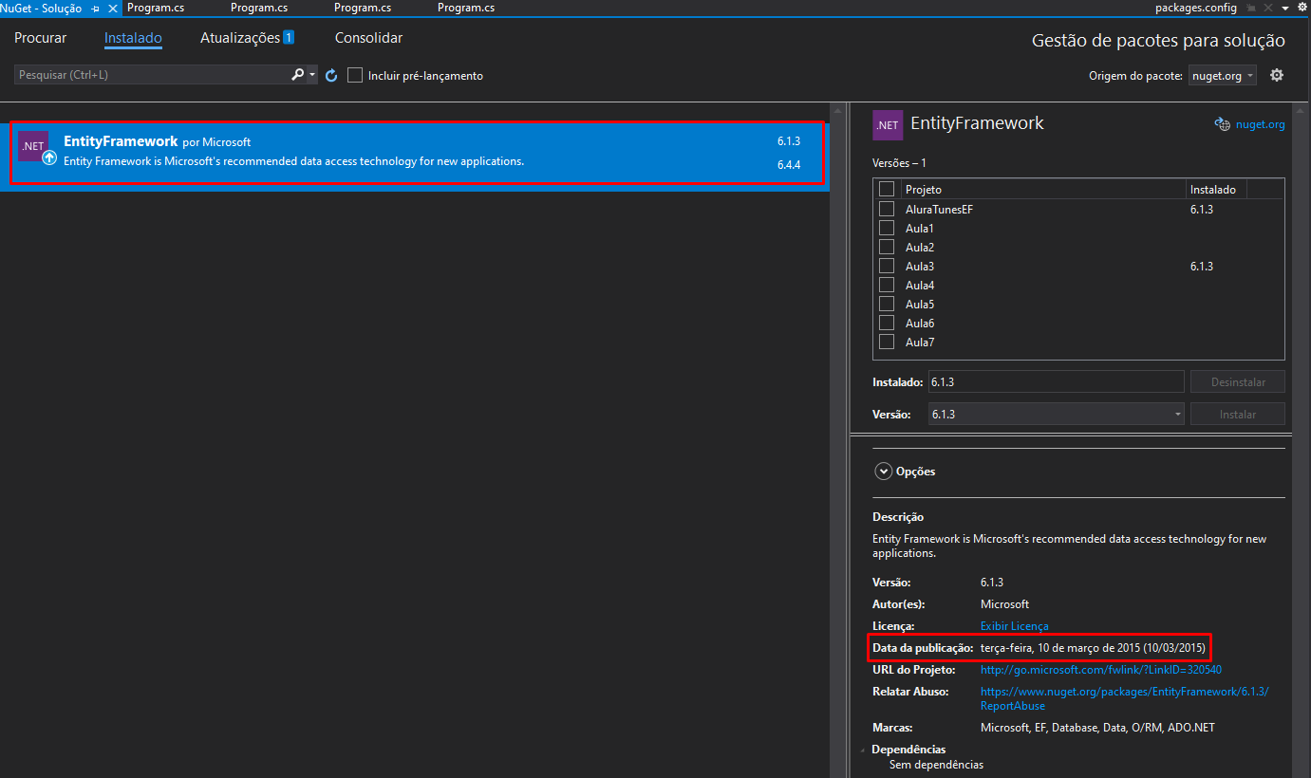Open the Versão 6.1.3 dropdown
The image size is (1311, 778).
(1056, 414)
